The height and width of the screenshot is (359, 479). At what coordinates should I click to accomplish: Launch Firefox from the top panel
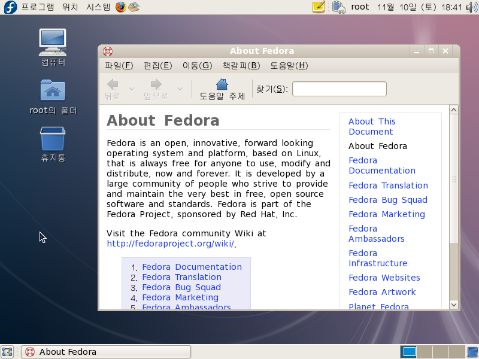[121, 7]
